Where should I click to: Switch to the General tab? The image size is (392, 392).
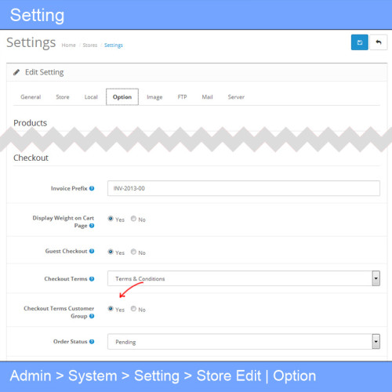click(31, 97)
